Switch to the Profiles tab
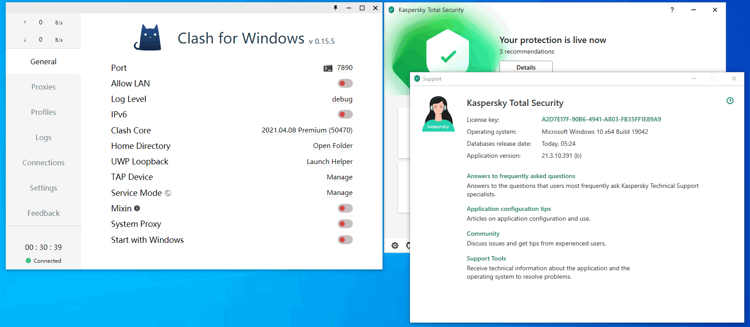The width and height of the screenshot is (750, 327). (43, 112)
